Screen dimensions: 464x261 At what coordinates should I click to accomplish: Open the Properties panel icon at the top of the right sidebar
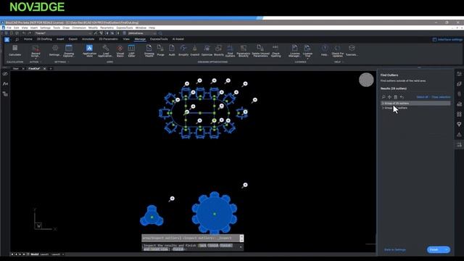click(459, 74)
